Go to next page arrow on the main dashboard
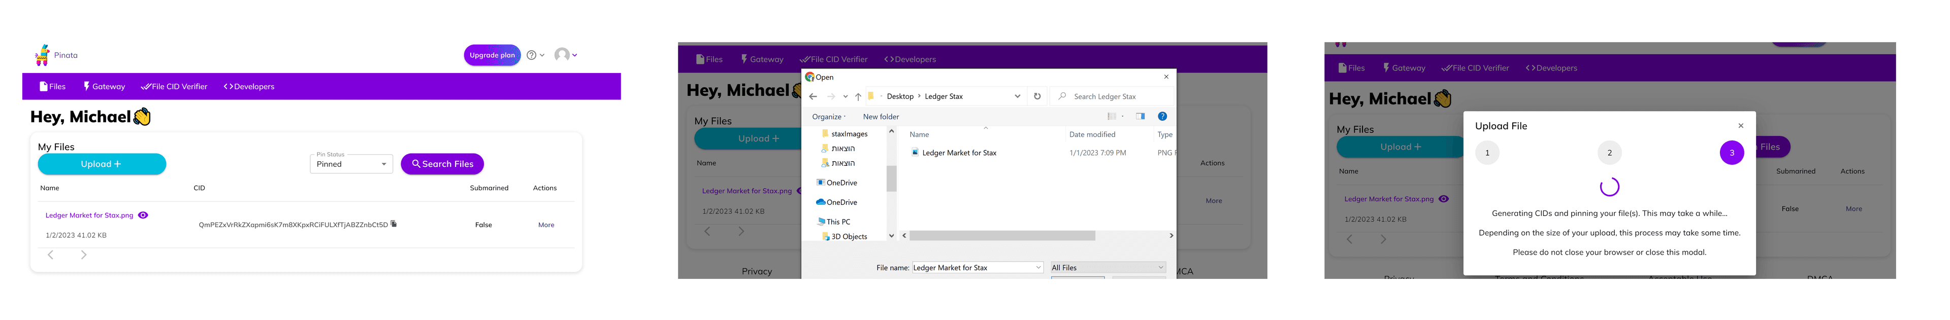Image resolution: width=1950 pixels, height=320 pixels. 83,255
